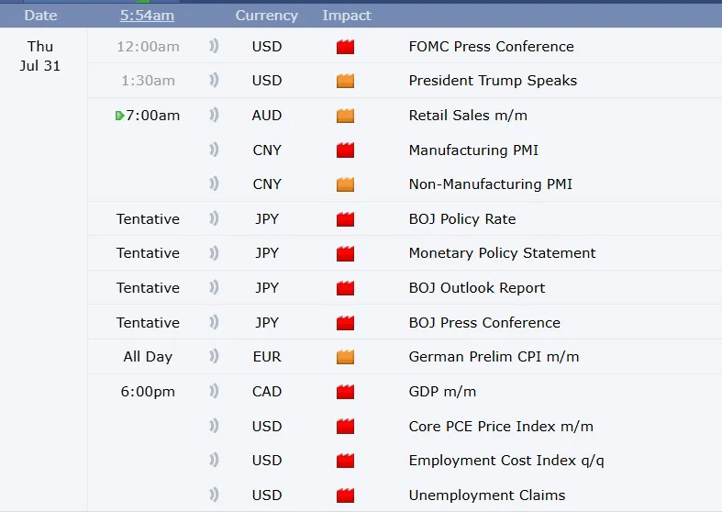Click sound icon for CNY Manufacturing PMI
The width and height of the screenshot is (722, 512).
tap(214, 150)
